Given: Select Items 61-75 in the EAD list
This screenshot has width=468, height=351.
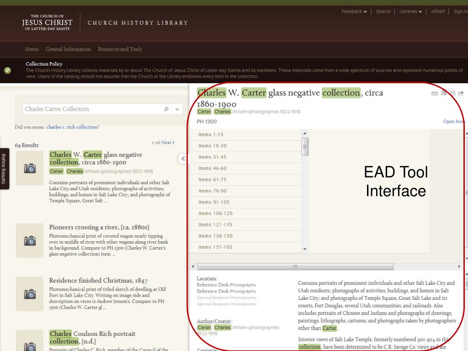Looking at the screenshot, I should click(x=245, y=180).
